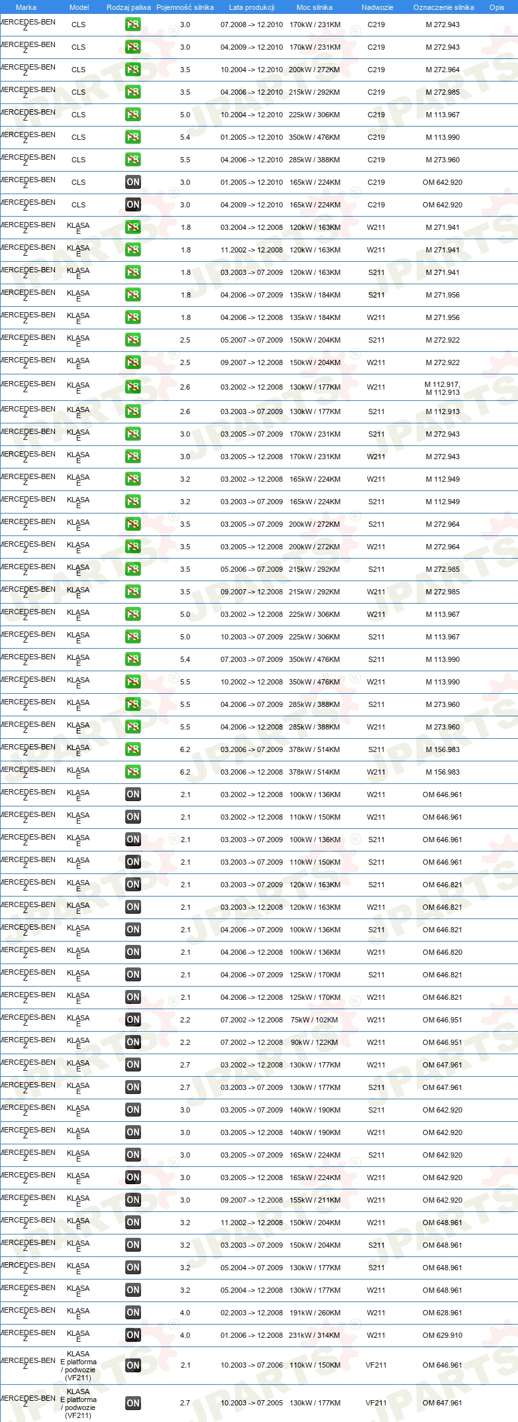Viewport: 518px width, 1422px height.
Task: Click diesel ON icon in Klasa E 2.7 S211 row
Action: tap(132, 1087)
